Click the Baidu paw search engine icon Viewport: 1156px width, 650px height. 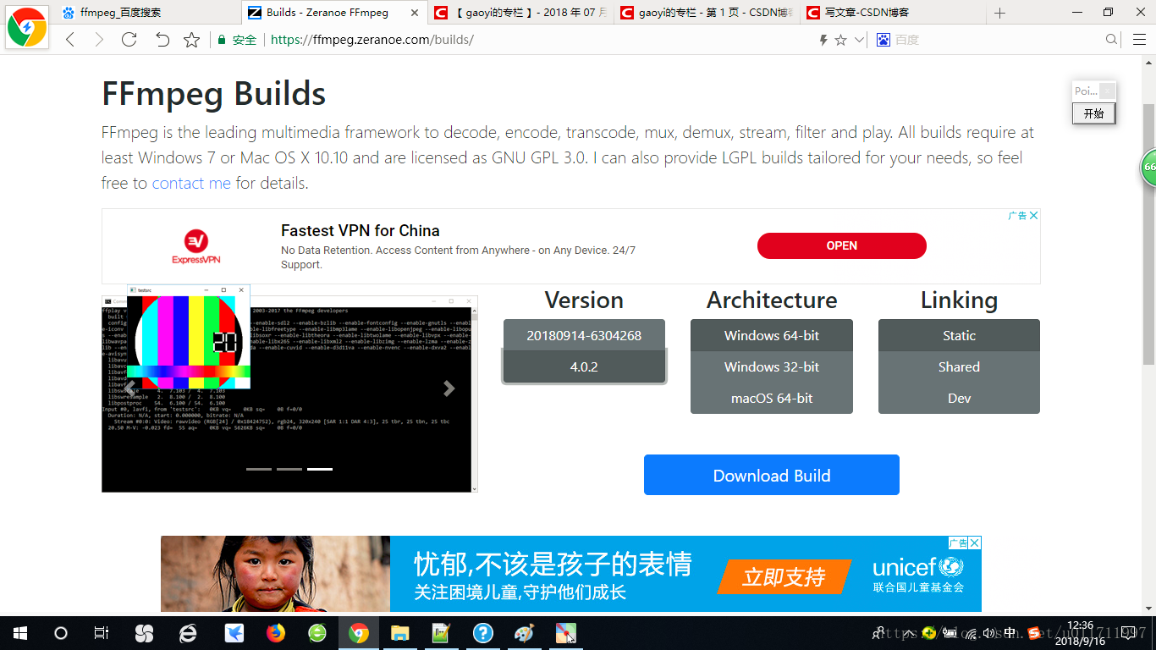(x=884, y=40)
